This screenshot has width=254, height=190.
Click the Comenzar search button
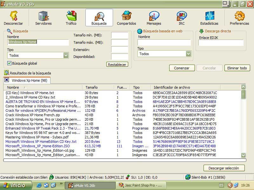(x=182, y=68)
